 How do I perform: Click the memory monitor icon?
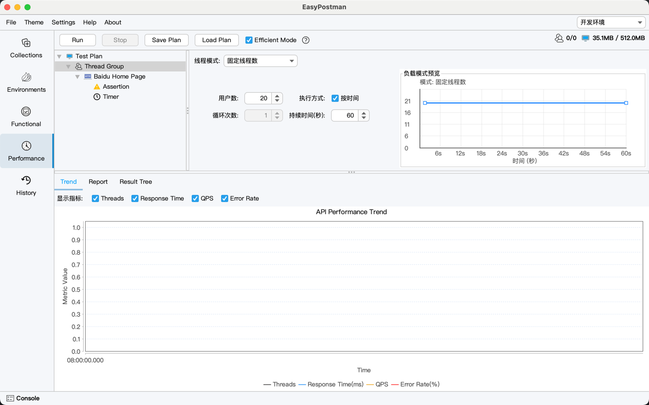click(586, 38)
